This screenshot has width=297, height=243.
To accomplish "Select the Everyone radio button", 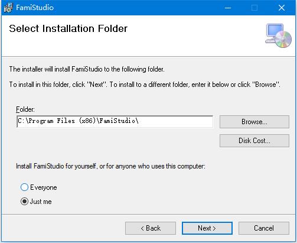I will [24, 187].
